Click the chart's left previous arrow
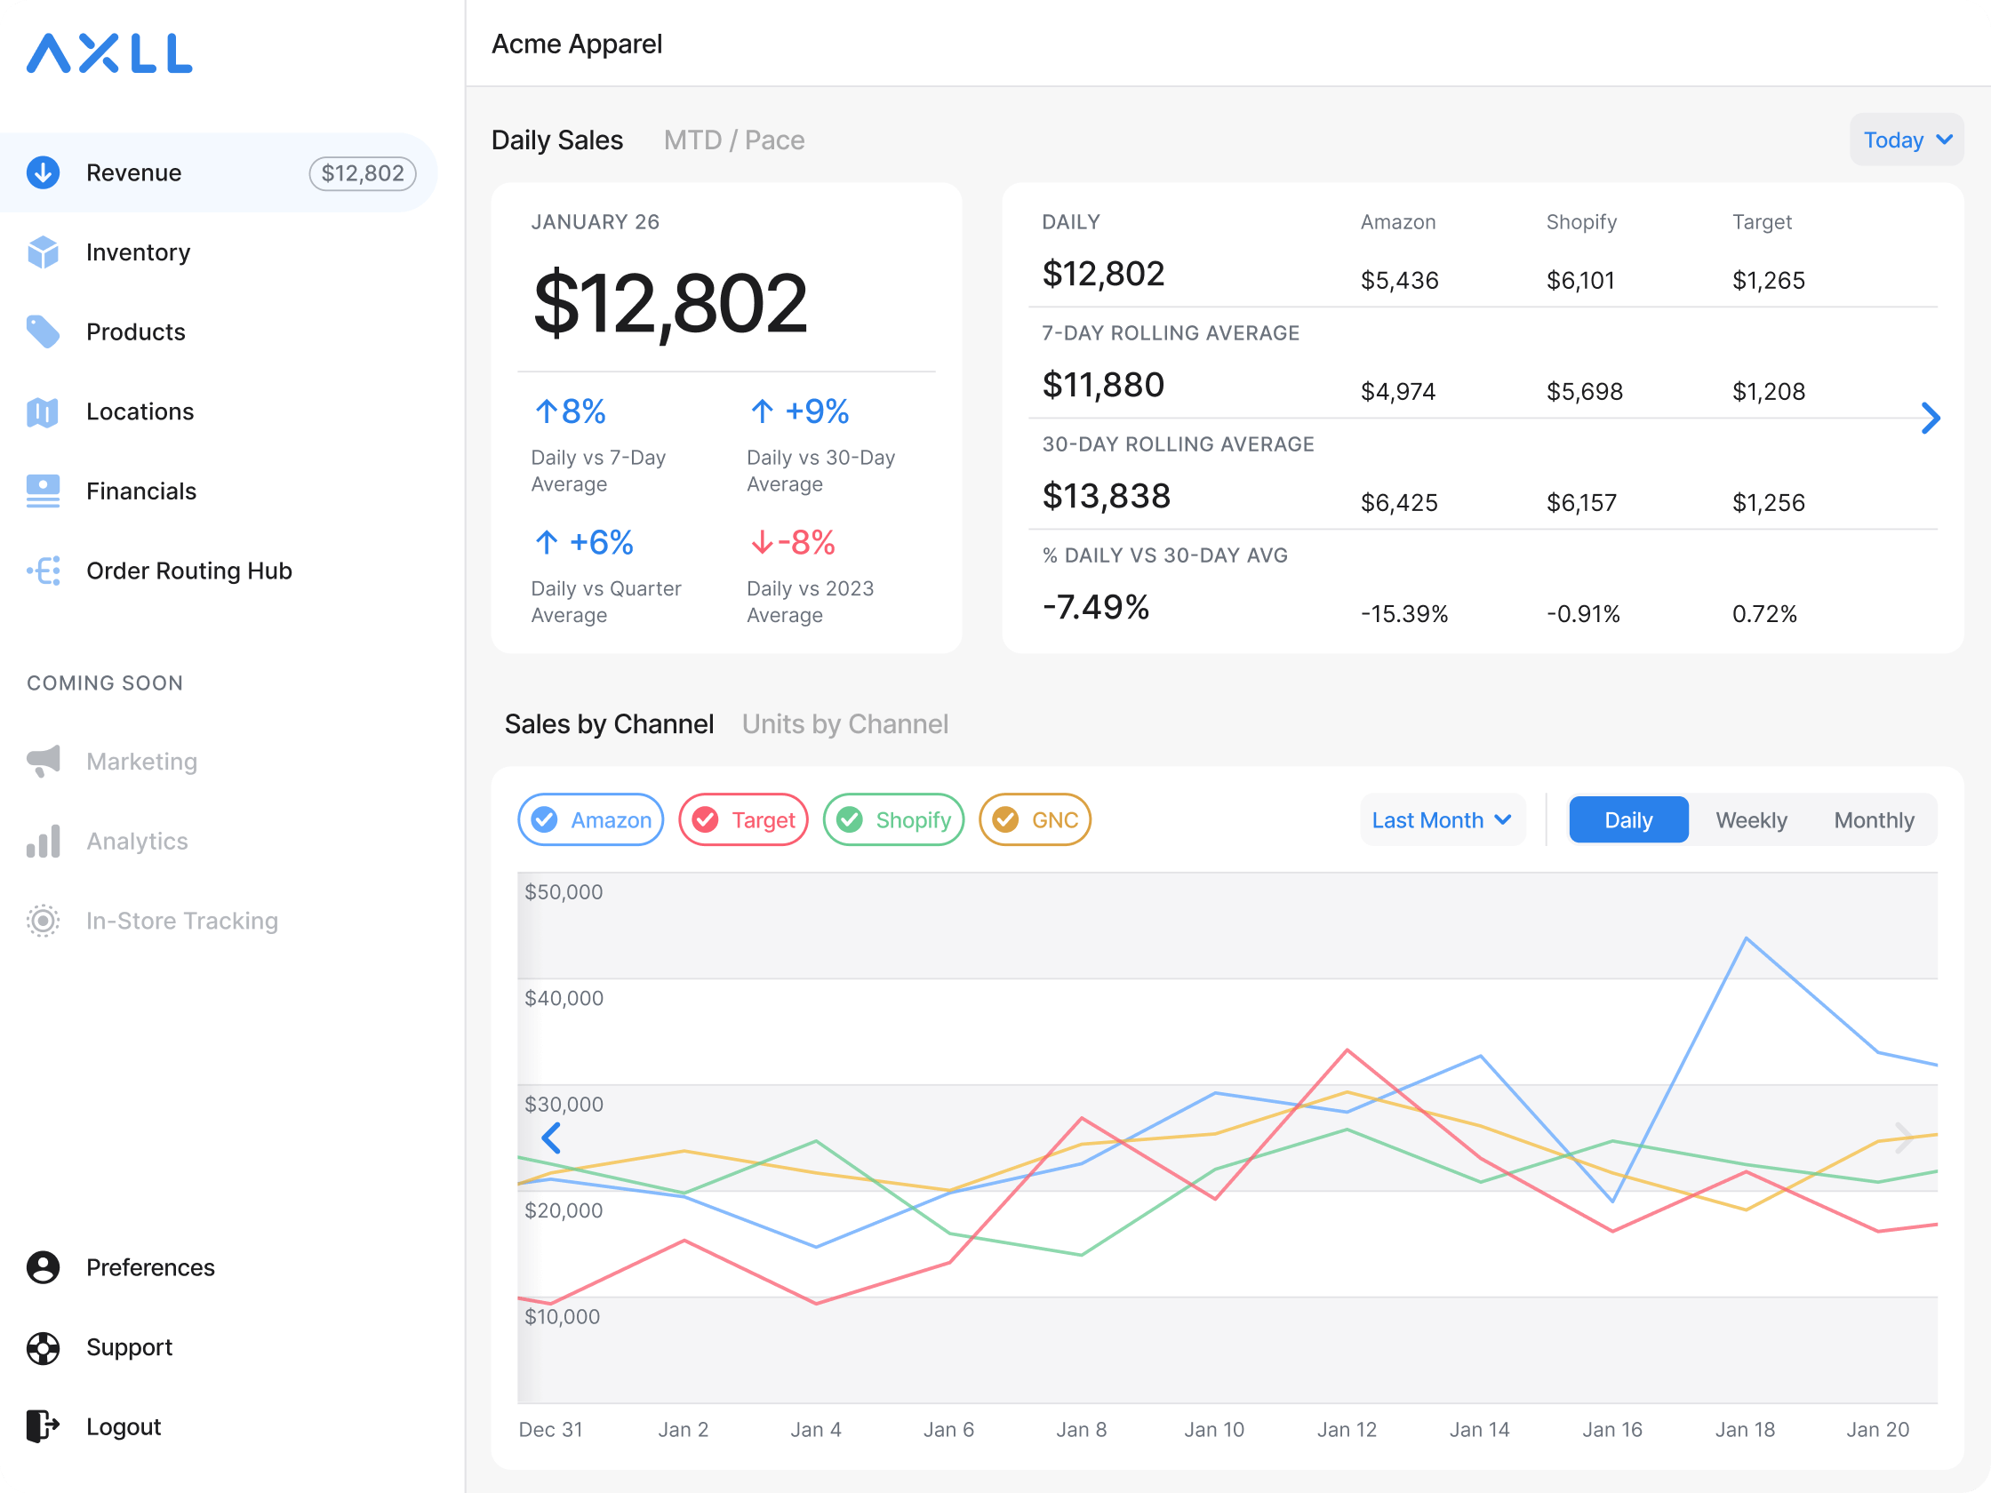Image resolution: width=1991 pixels, height=1493 pixels. click(x=552, y=1138)
